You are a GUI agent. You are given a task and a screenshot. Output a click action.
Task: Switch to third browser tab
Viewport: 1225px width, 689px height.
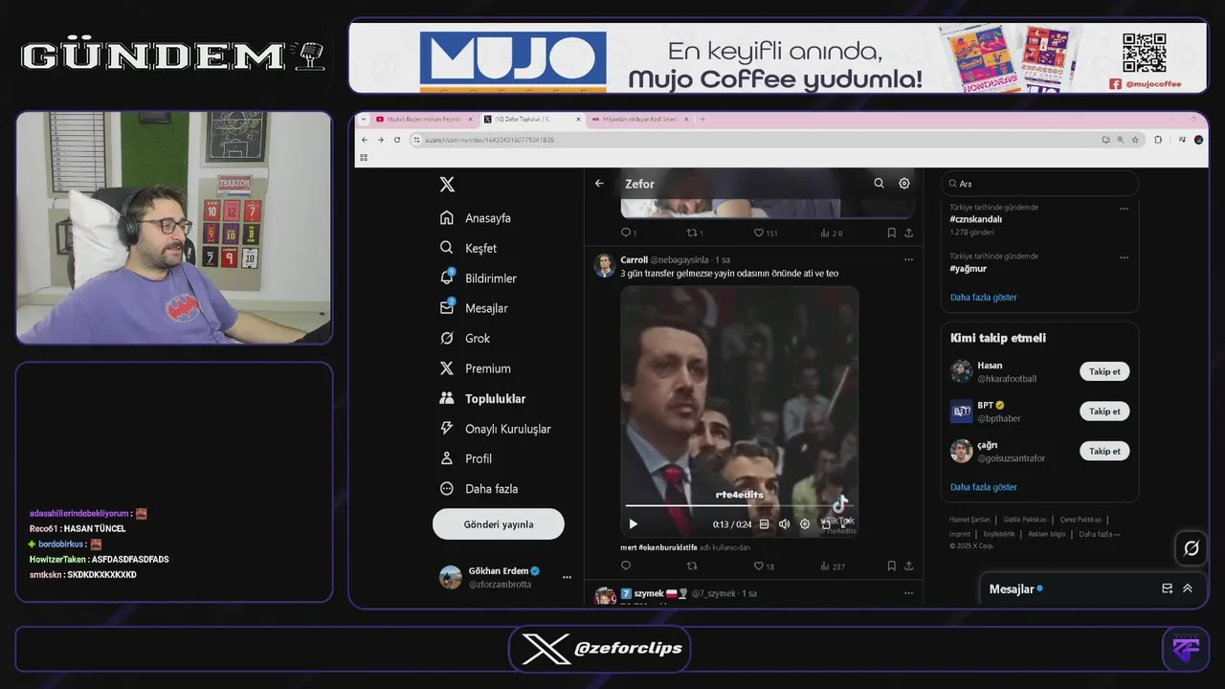(x=637, y=120)
